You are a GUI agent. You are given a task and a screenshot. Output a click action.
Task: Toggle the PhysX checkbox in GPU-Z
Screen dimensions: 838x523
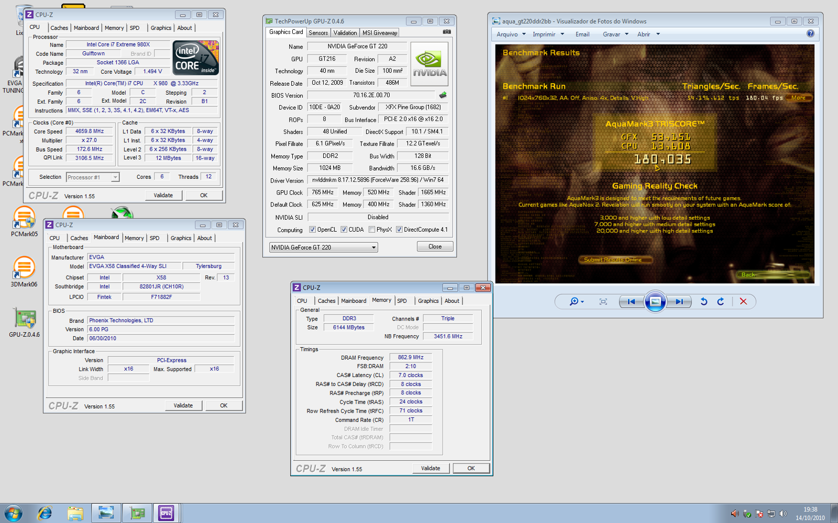(372, 230)
